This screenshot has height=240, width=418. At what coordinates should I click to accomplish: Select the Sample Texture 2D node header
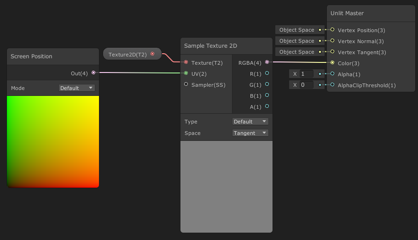226,46
